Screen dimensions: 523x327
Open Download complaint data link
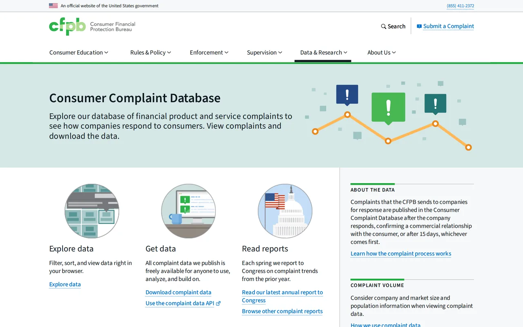tap(179, 292)
